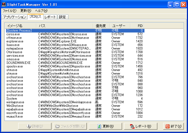
Task: Click the refresh icon on 更新(R) button
Action: click(x=99, y=126)
